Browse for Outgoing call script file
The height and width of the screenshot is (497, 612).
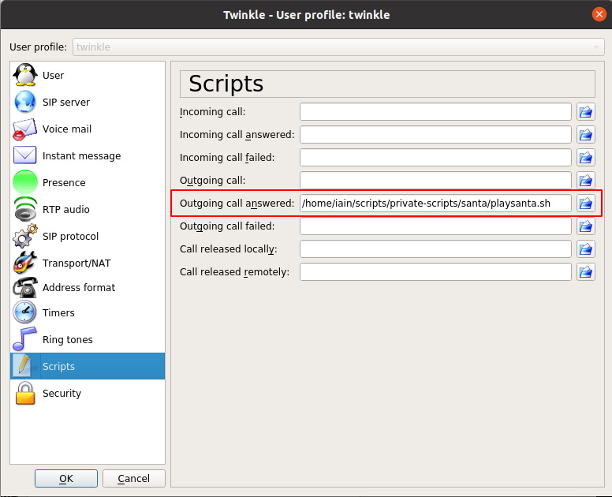pyautogui.click(x=586, y=181)
